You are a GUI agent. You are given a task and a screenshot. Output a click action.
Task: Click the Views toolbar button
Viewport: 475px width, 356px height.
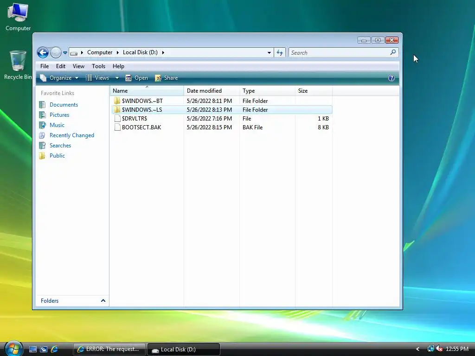tap(97, 78)
